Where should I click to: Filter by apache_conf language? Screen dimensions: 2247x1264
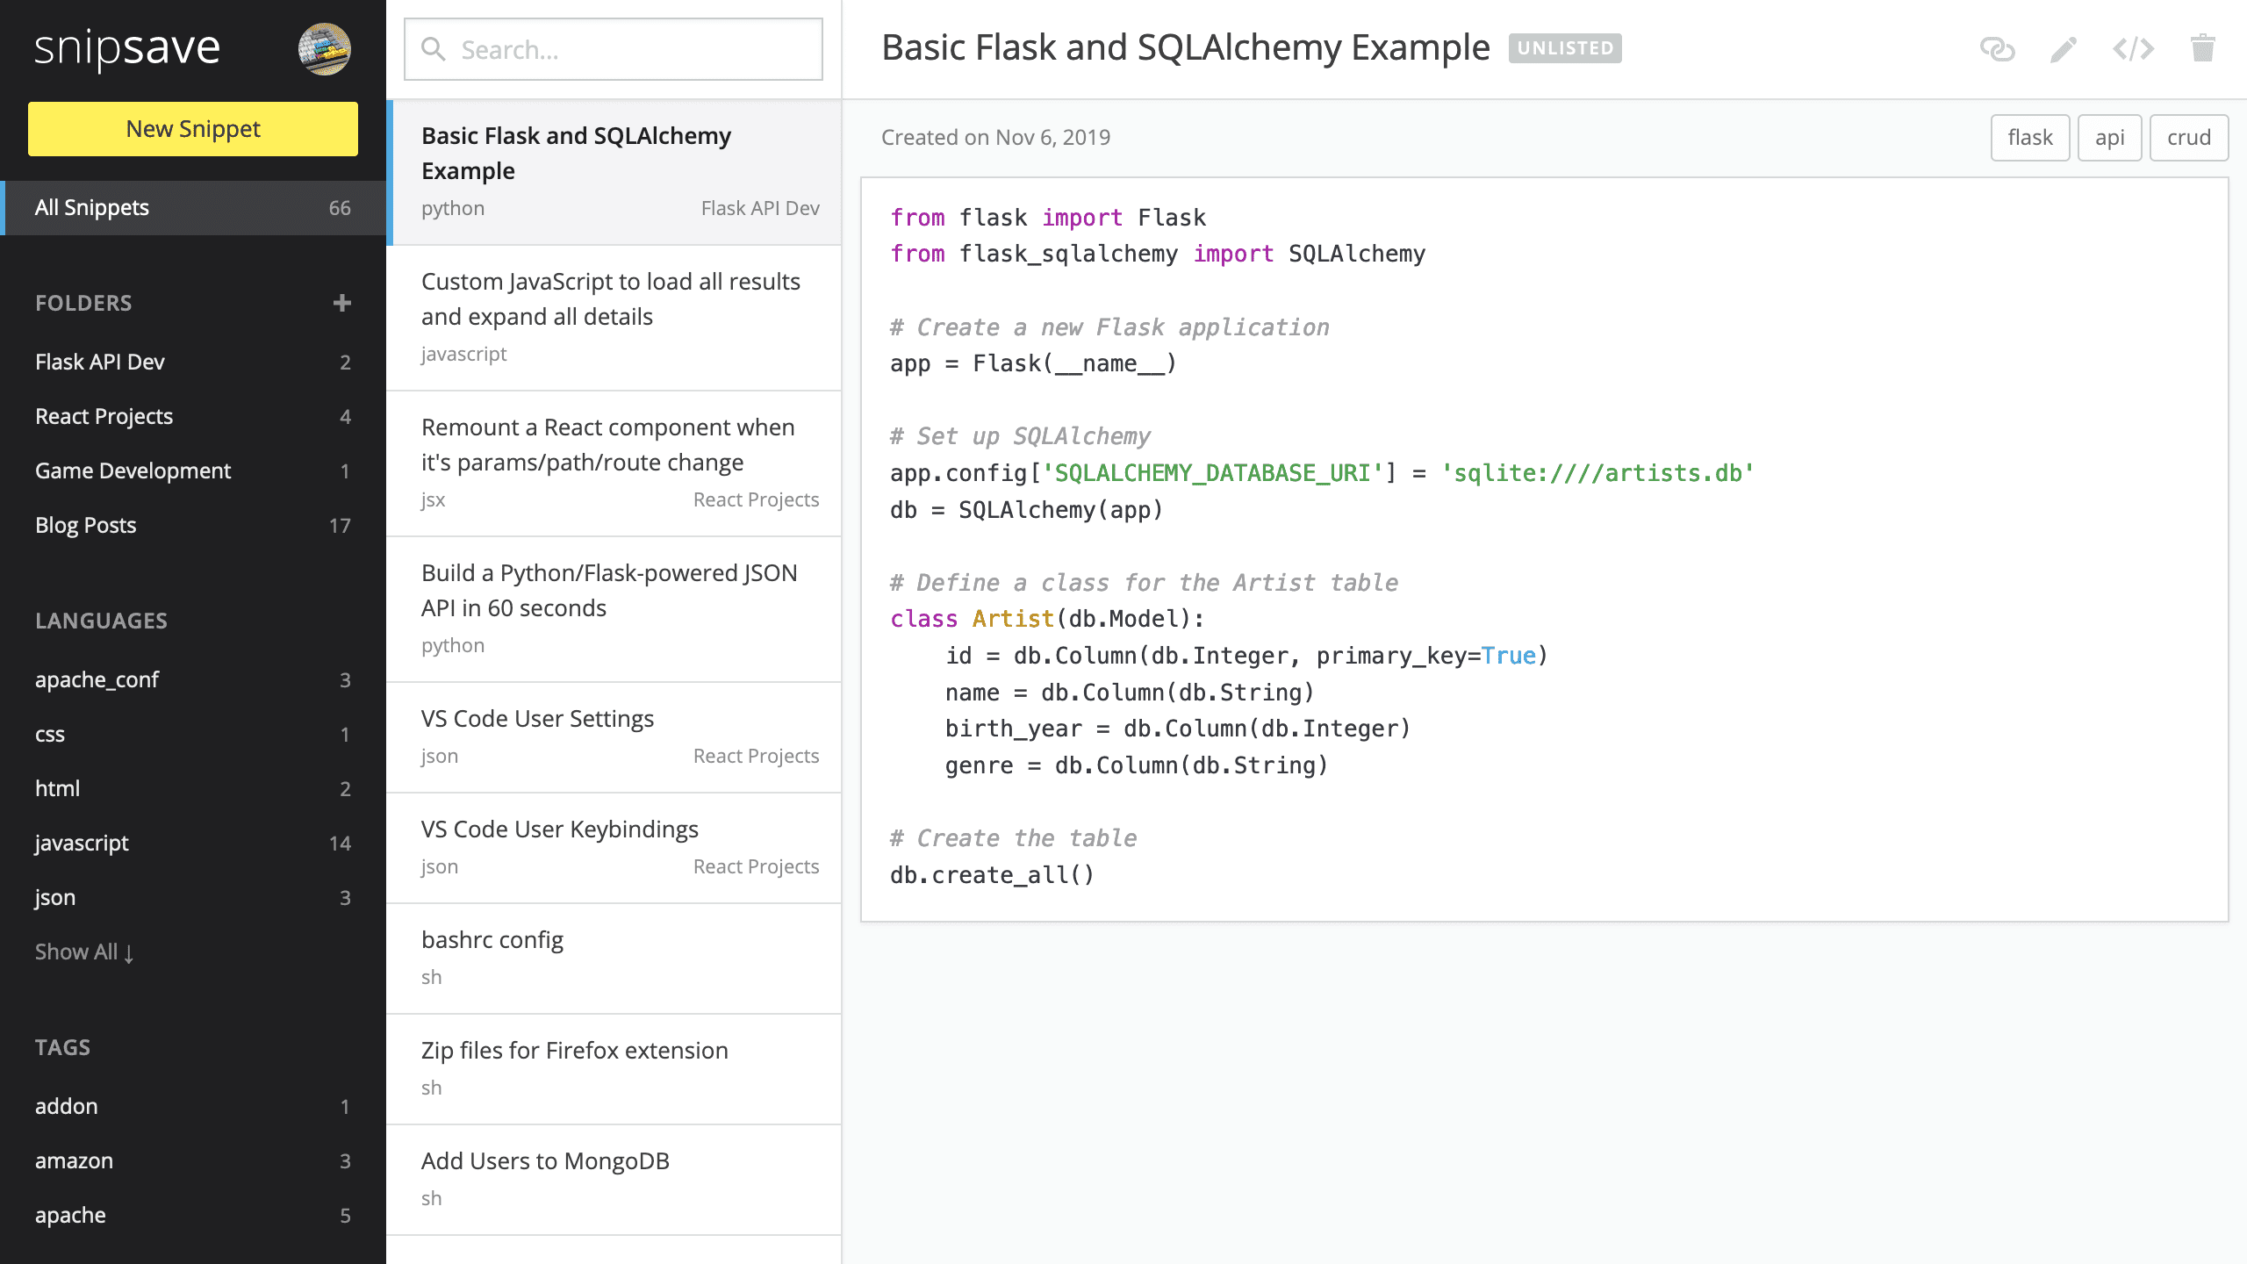(x=193, y=679)
